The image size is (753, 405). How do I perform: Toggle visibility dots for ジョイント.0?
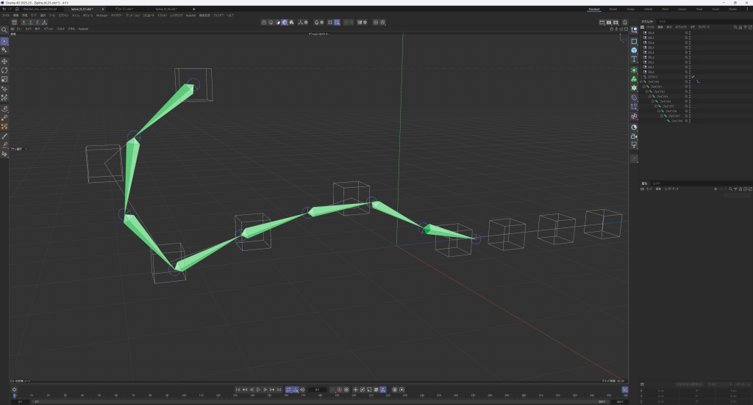tap(690, 81)
